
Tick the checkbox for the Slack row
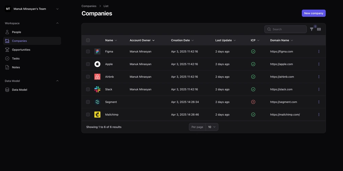(88, 89)
